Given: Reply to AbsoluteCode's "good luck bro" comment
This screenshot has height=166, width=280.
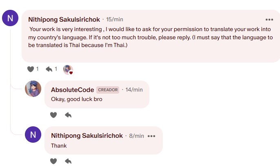Looking at the screenshot, I should [x=68, y=115].
